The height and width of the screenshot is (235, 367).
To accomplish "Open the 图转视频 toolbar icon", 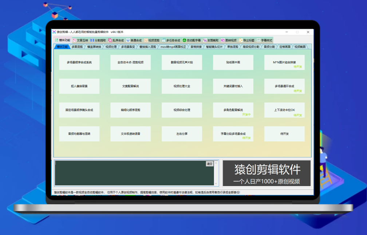I will click(x=223, y=40).
